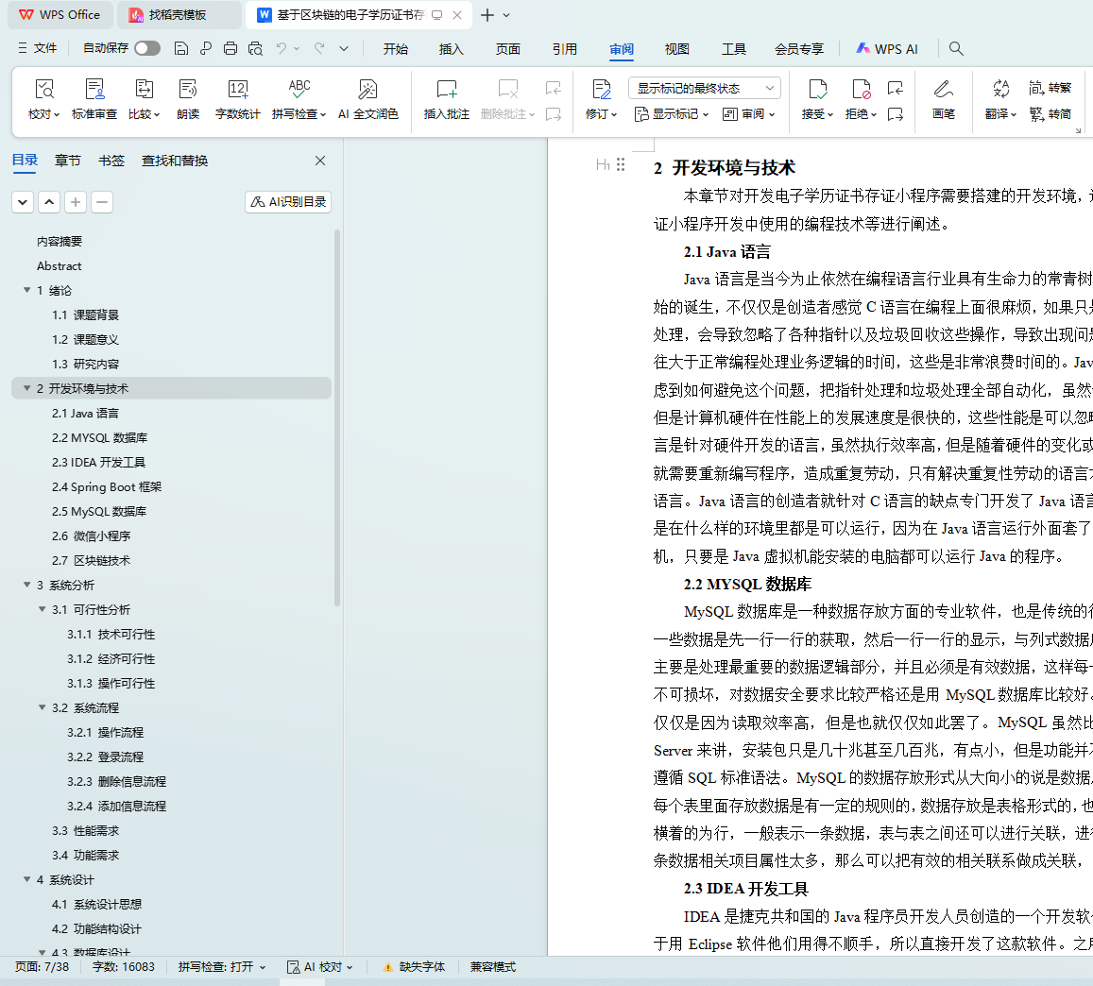Open the 显示标记的最终状态 dropdown

coord(704,88)
